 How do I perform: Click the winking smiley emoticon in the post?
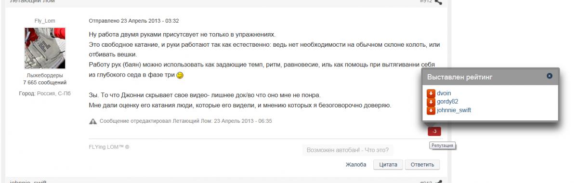[180, 76]
